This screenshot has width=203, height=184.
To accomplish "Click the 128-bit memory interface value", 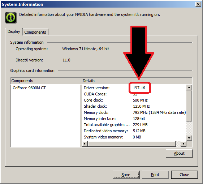I will pyautogui.click(x=139, y=119).
